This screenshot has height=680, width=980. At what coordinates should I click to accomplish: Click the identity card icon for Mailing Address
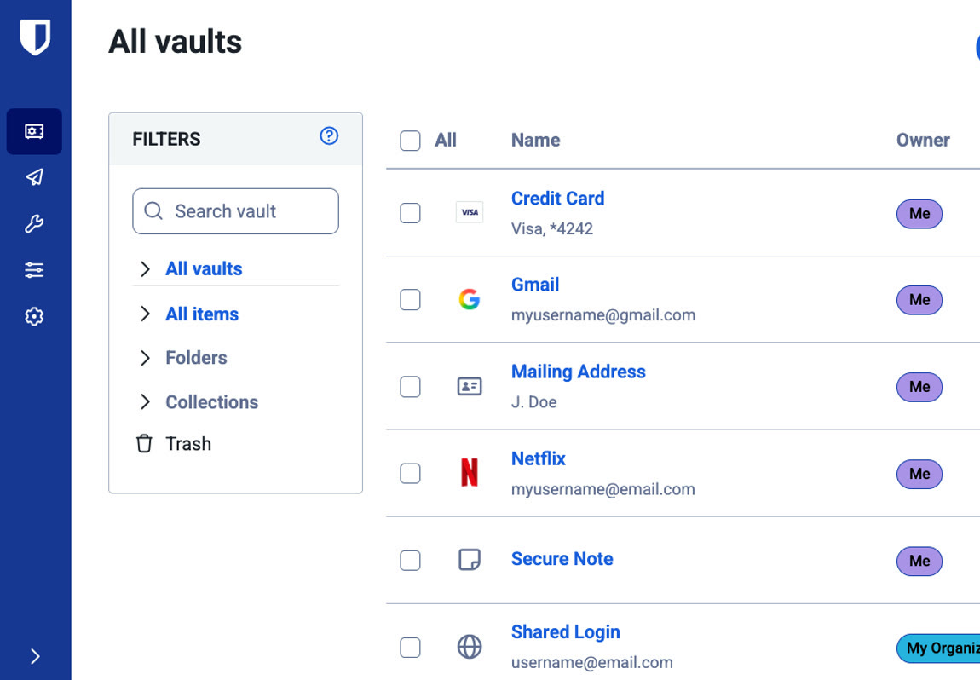[x=470, y=386]
